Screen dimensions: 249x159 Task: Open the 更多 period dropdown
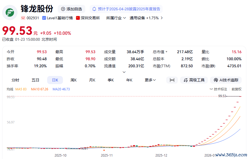coord(150,80)
